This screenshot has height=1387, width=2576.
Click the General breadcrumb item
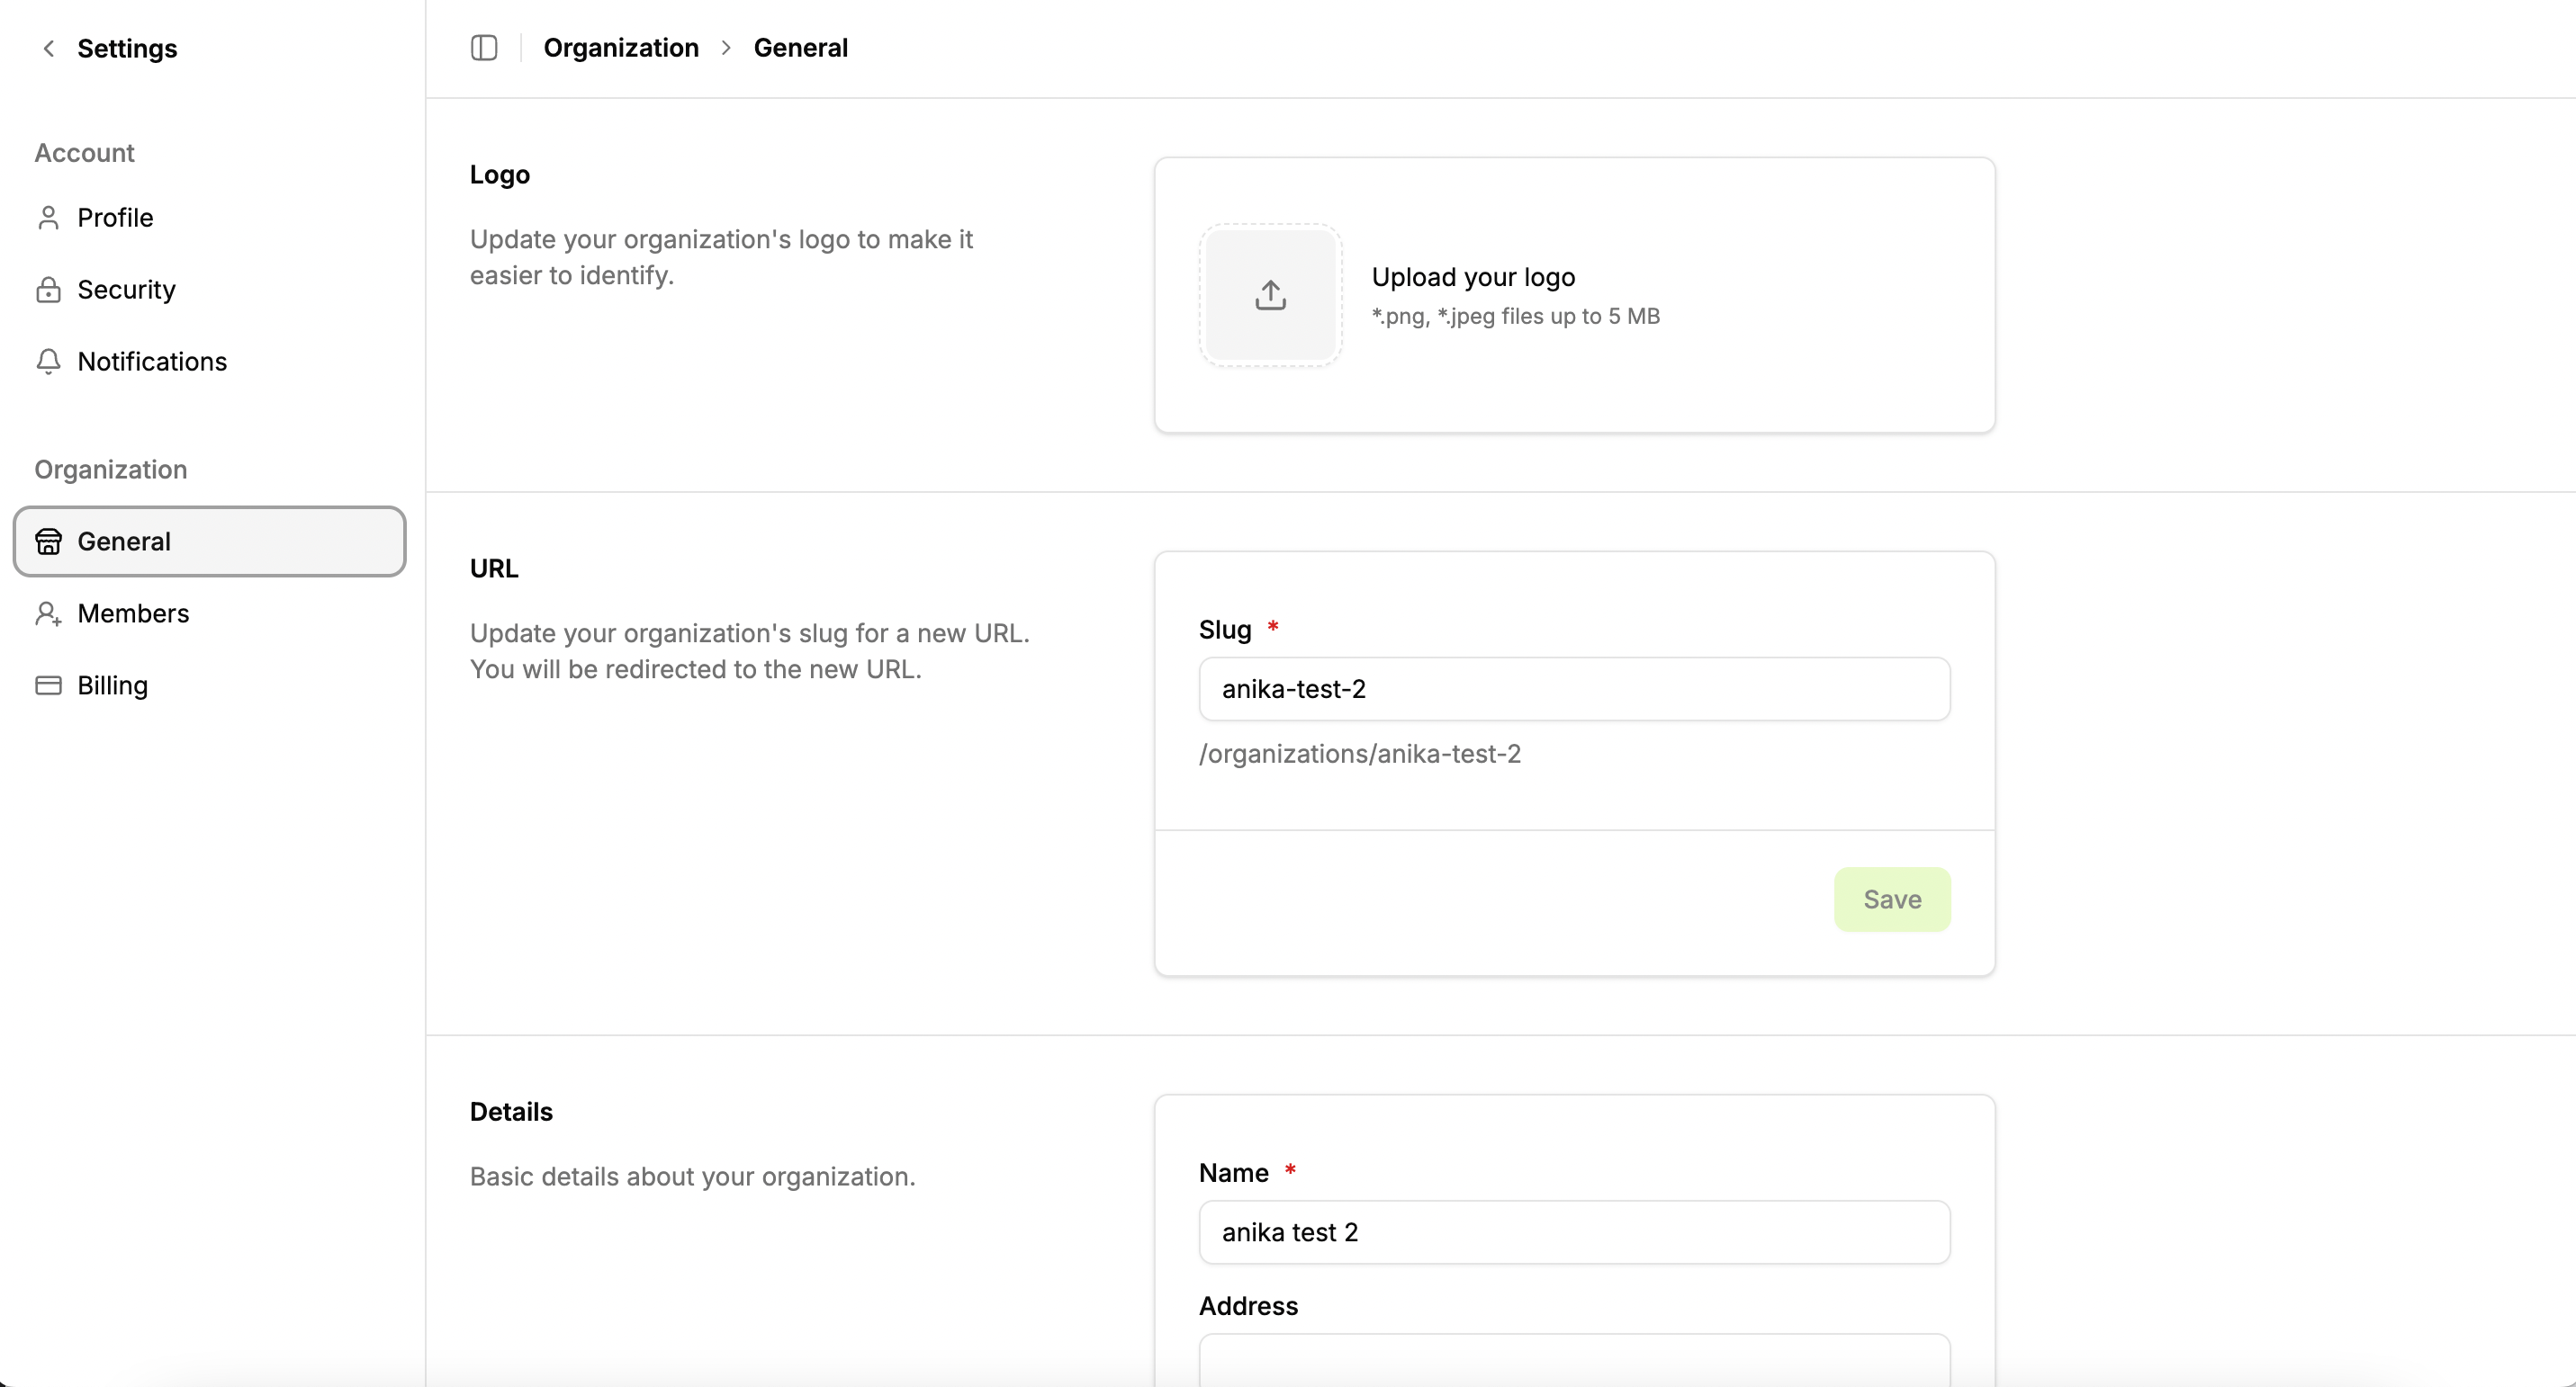pyautogui.click(x=800, y=48)
